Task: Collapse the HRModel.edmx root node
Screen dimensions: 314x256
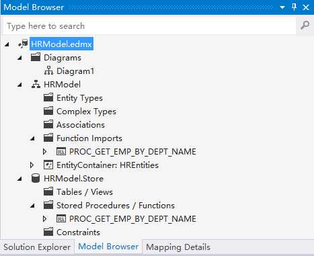Action: pyautogui.click(x=7, y=44)
